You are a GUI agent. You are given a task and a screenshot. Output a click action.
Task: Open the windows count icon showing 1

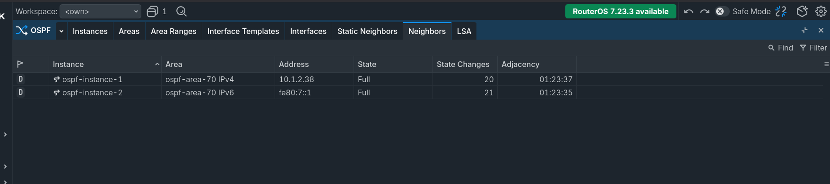(x=157, y=11)
